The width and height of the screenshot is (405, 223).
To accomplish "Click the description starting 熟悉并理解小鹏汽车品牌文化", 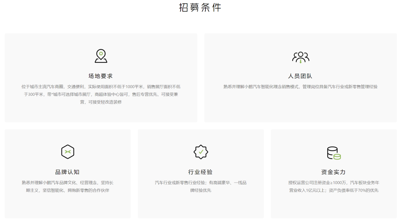I will [x=67, y=186].
